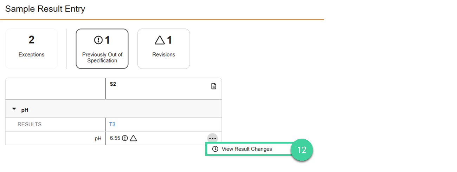
Task: Click the green step 12 callout badge
Action: coord(302,150)
